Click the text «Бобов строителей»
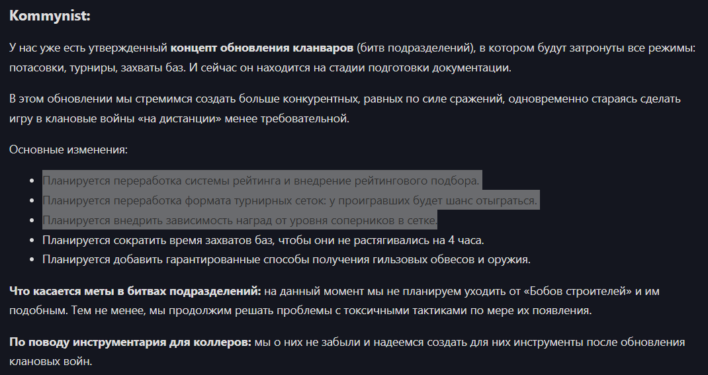The height and width of the screenshot is (375, 708). click(x=578, y=291)
